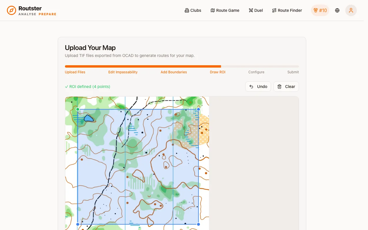Click the Route Finder route icon
Screen dimensions: 368x230
(274, 10)
